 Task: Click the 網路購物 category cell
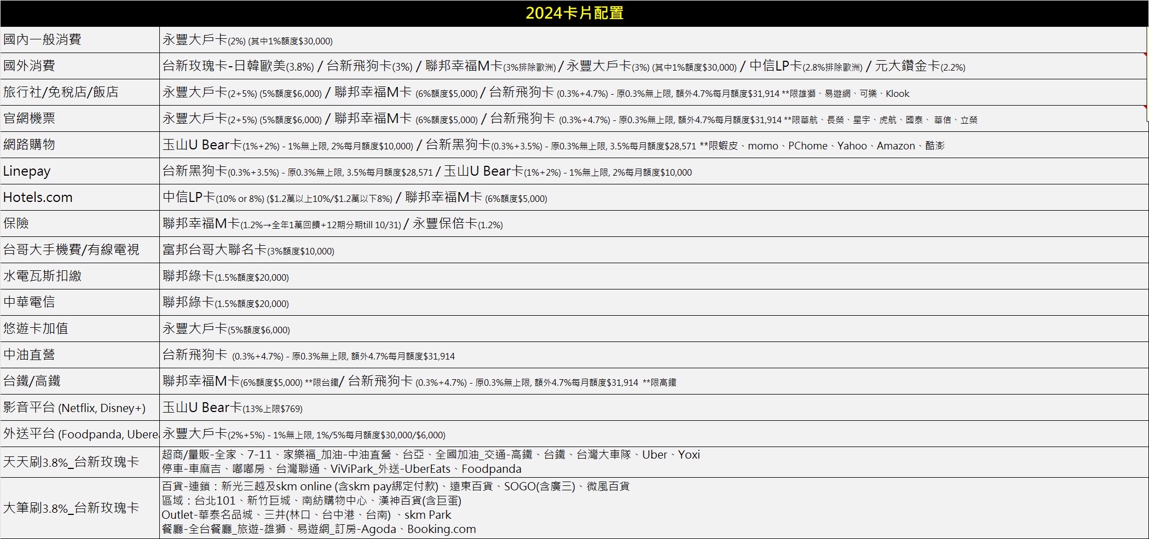[80, 144]
